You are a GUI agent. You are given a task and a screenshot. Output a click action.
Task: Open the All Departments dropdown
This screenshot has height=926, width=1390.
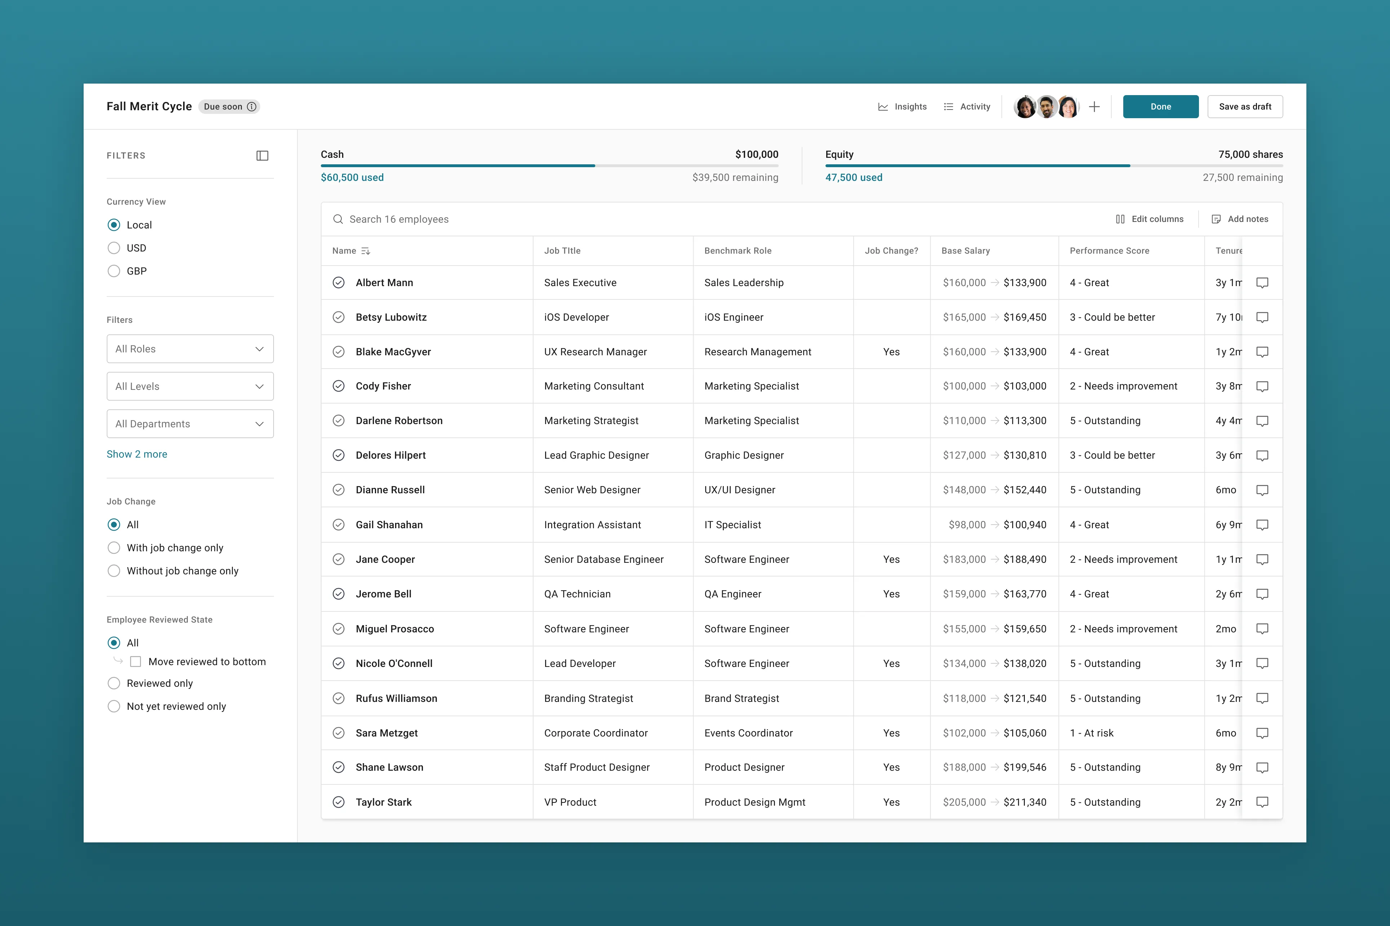coord(190,424)
